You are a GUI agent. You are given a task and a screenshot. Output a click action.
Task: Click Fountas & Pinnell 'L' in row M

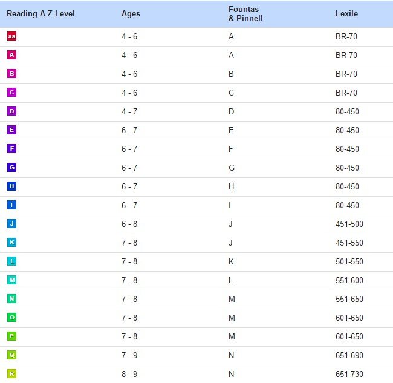click(230, 280)
